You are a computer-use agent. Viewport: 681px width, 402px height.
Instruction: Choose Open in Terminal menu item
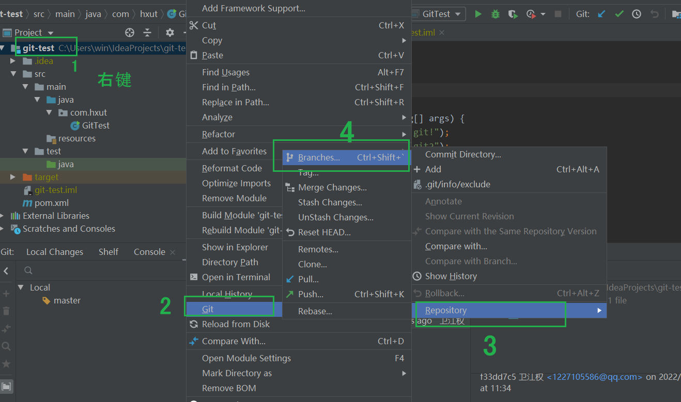(235, 277)
